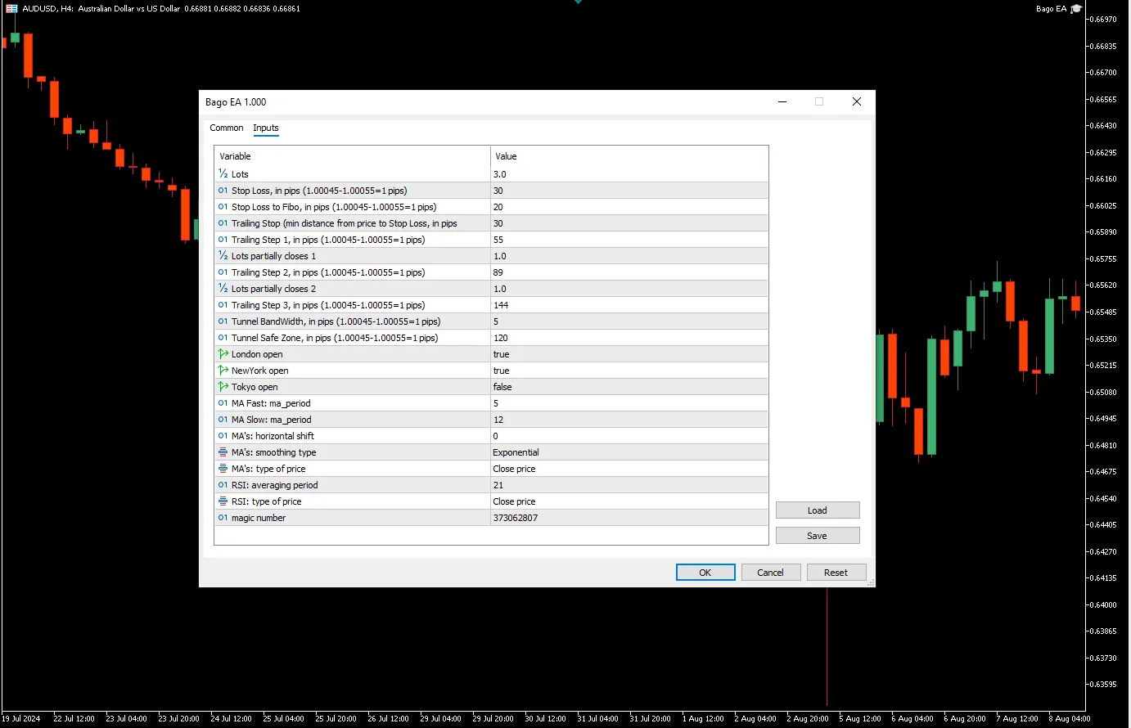Image resolution: width=1131 pixels, height=728 pixels.
Task: Click the Bago EA hat icon on chart
Action: (x=1076, y=9)
